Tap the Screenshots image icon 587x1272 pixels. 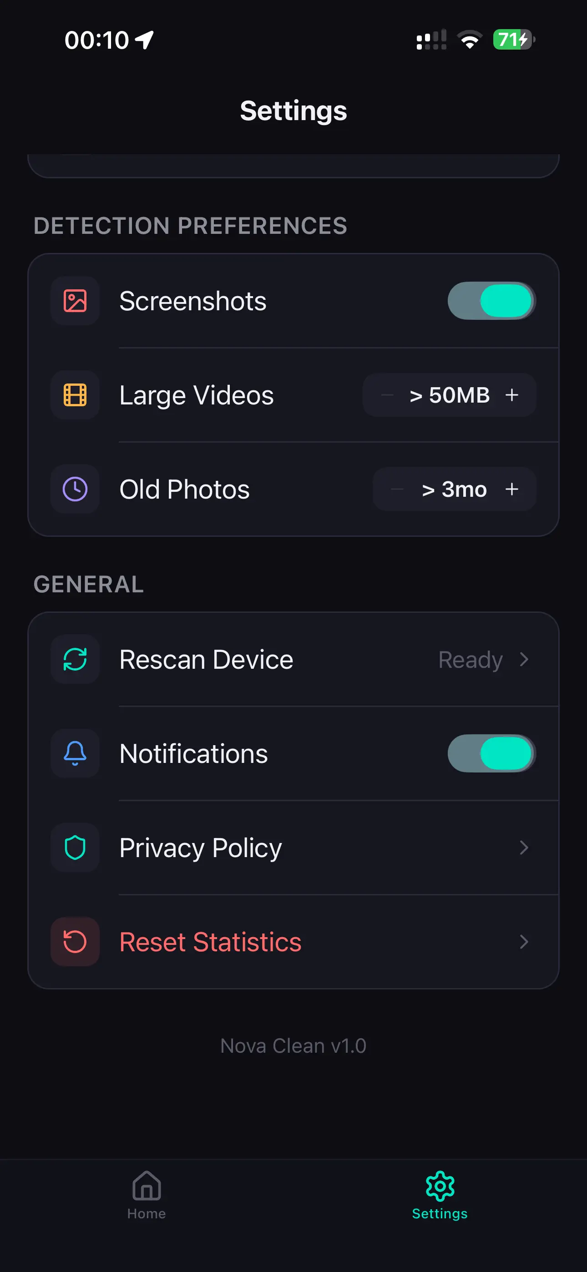click(x=75, y=301)
